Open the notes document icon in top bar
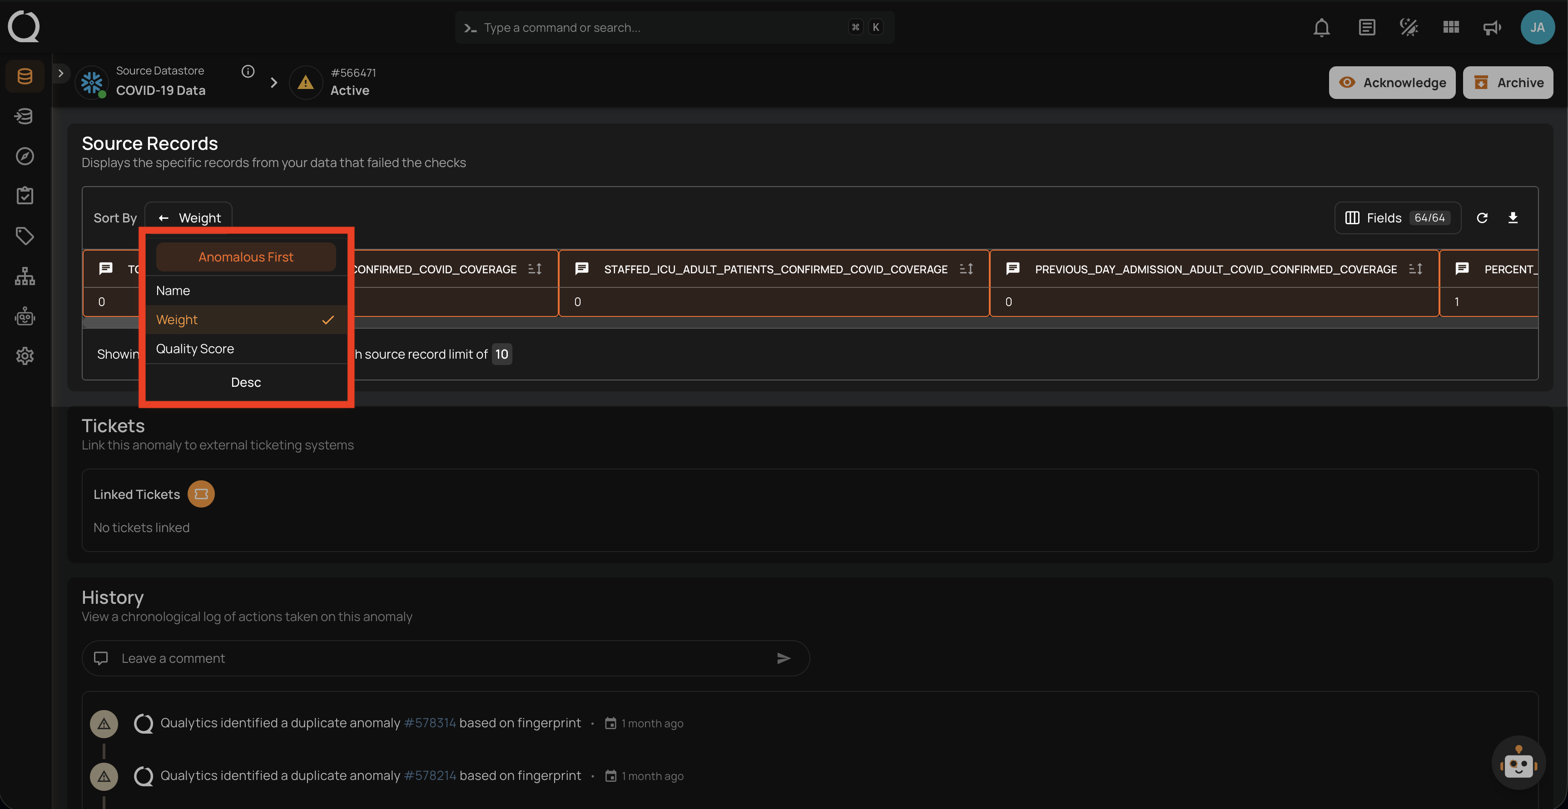Viewport: 1568px width, 809px height. [x=1366, y=27]
